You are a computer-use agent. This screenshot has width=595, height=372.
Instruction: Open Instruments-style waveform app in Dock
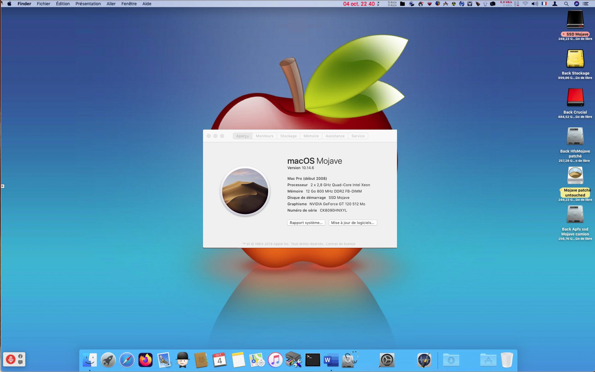click(424, 360)
